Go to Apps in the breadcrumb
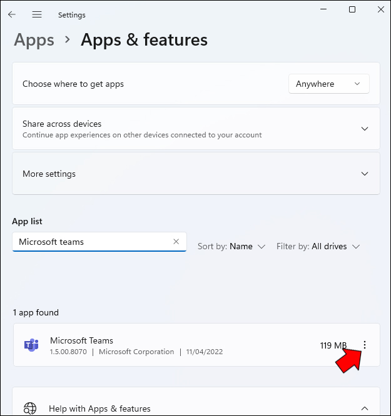Image resolution: width=391 pixels, height=416 pixels. pyautogui.click(x=34, y=40)
